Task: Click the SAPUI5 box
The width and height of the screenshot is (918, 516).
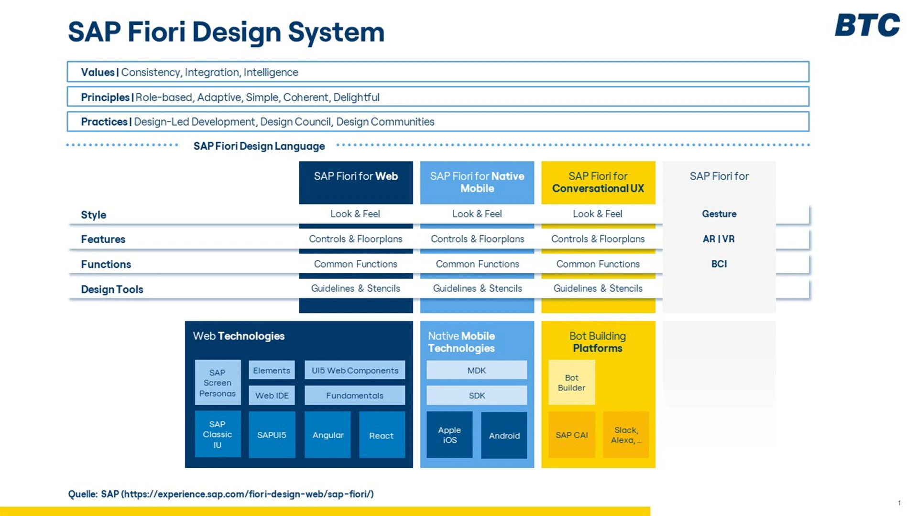Action: 272,435
